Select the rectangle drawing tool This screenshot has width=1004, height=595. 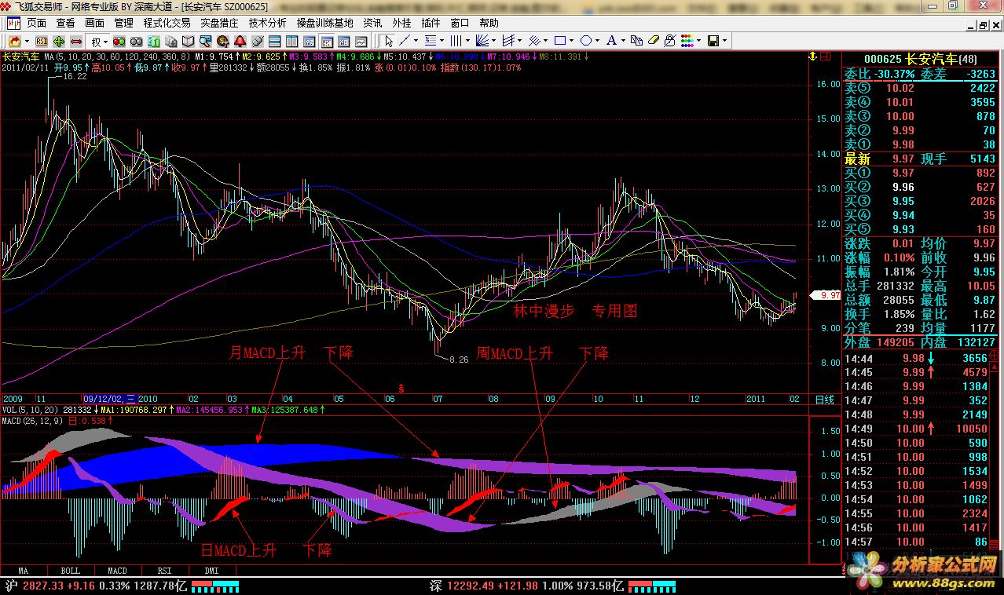click(560, 41)
